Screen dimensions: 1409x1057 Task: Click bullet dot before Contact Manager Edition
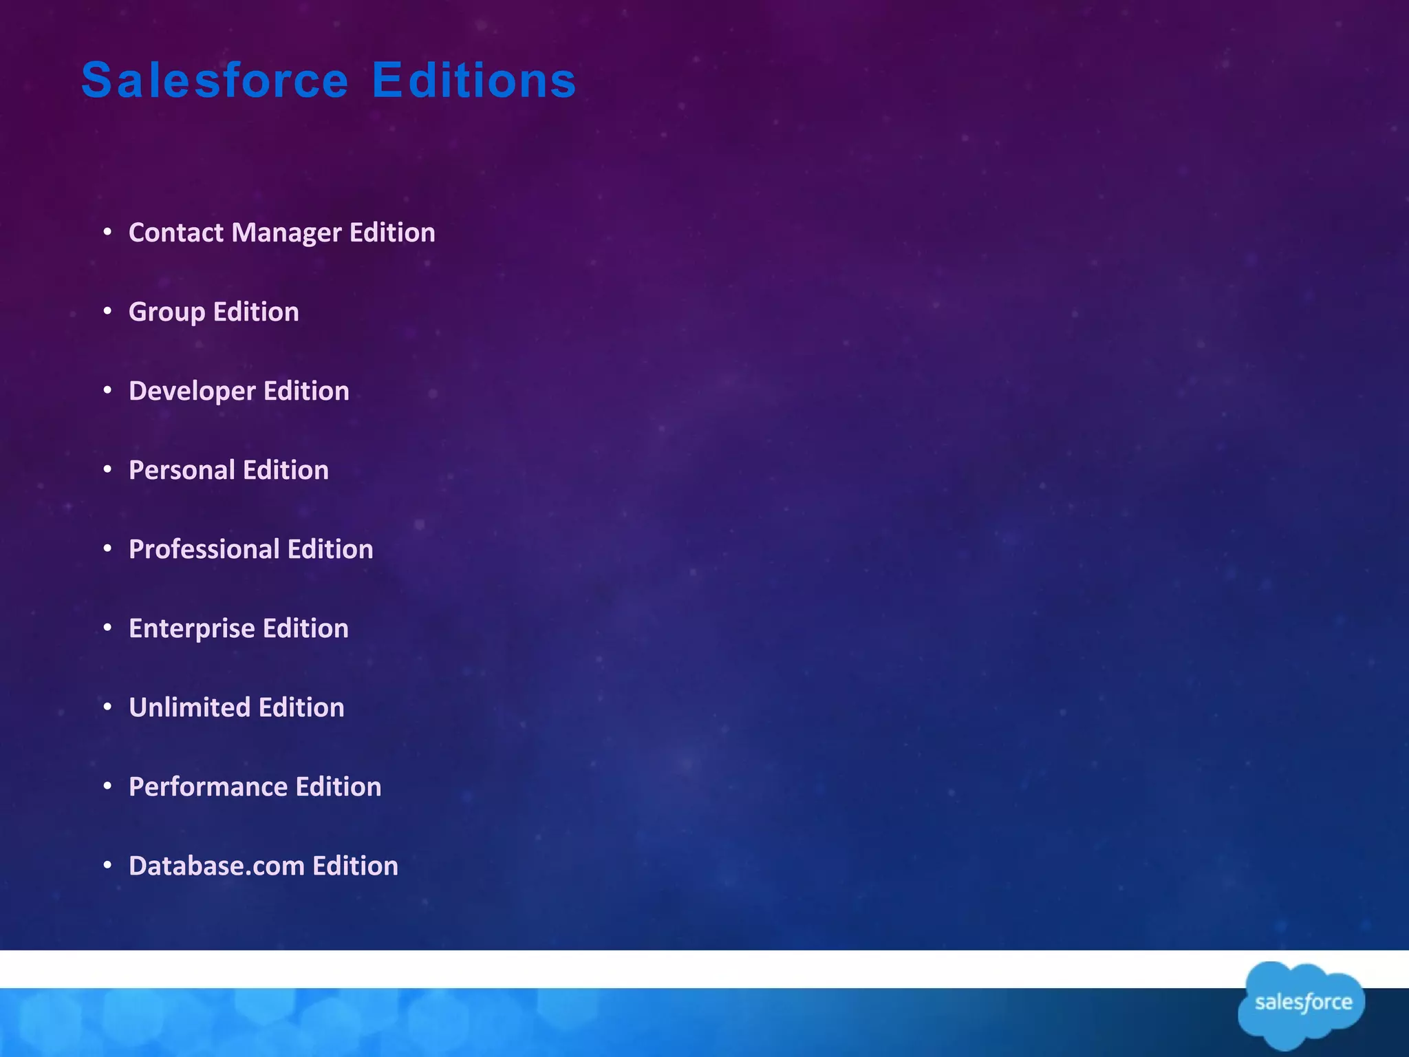pos(107,233)
